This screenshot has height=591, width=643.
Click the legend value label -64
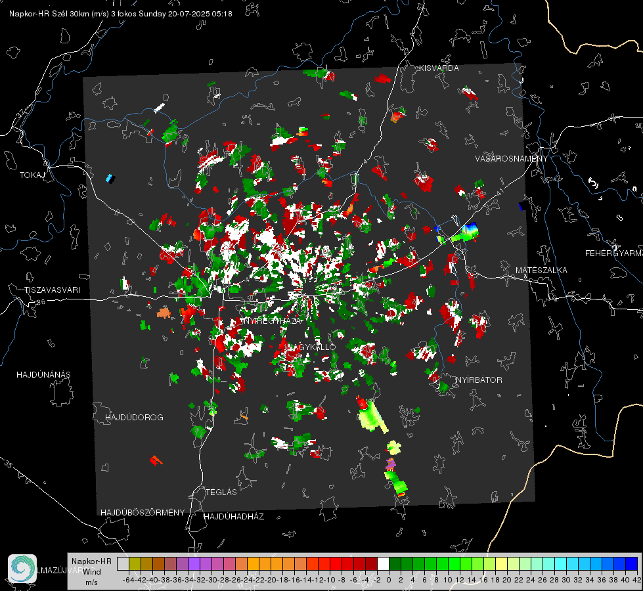coord(127,580)
